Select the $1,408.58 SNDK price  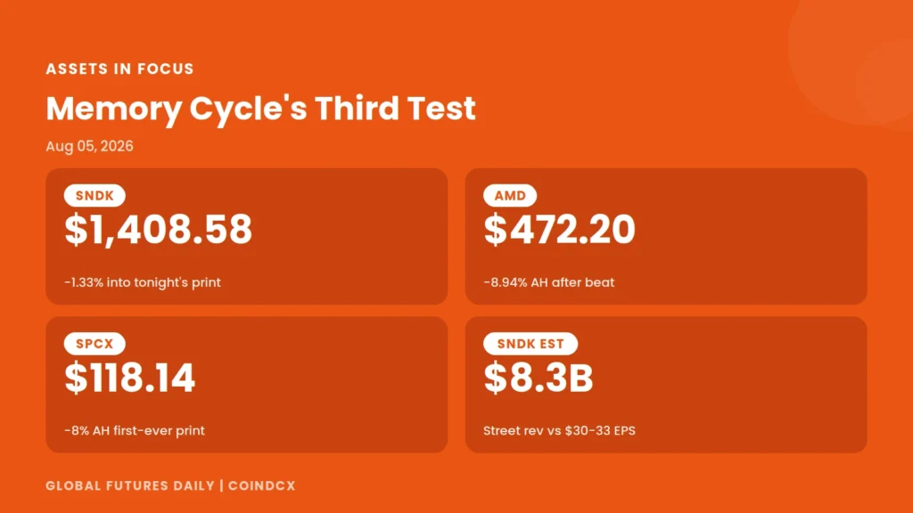point(159,229)
